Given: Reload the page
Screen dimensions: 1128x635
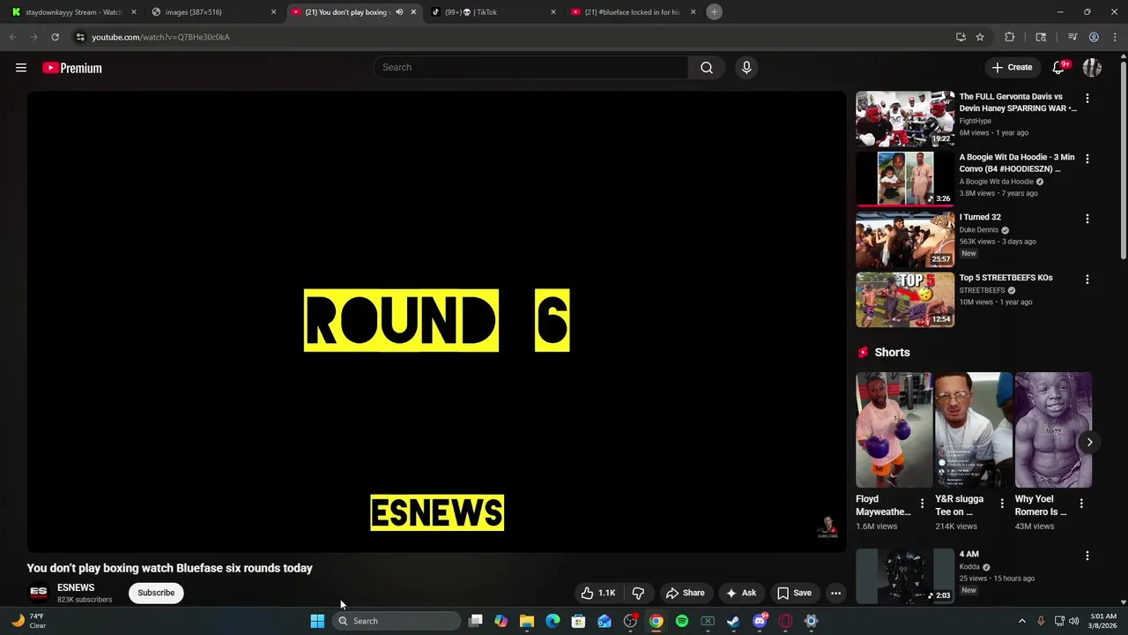Looking at the screenshot, I should (x=55, y=37).
